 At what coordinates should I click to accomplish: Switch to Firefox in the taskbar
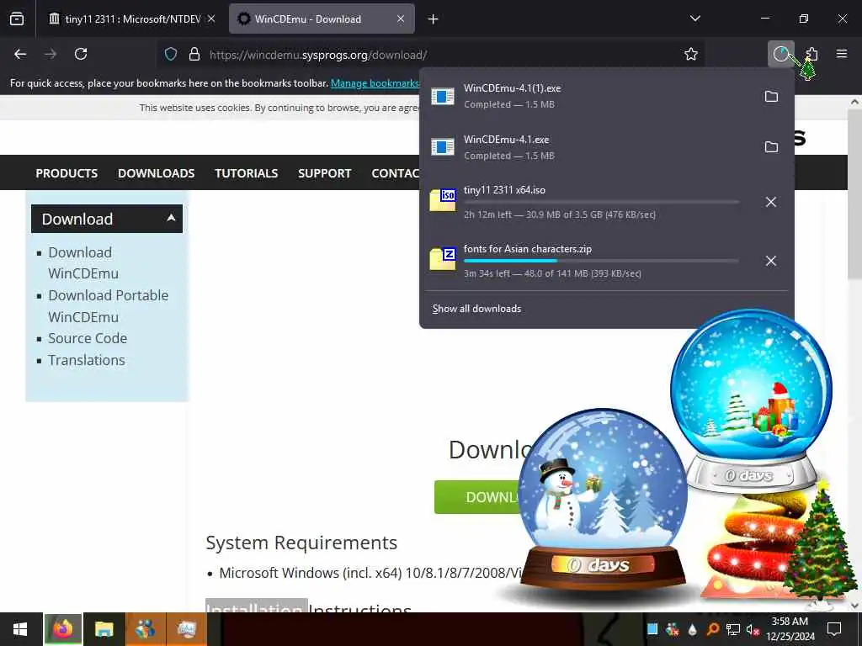[x=62, y=629]
